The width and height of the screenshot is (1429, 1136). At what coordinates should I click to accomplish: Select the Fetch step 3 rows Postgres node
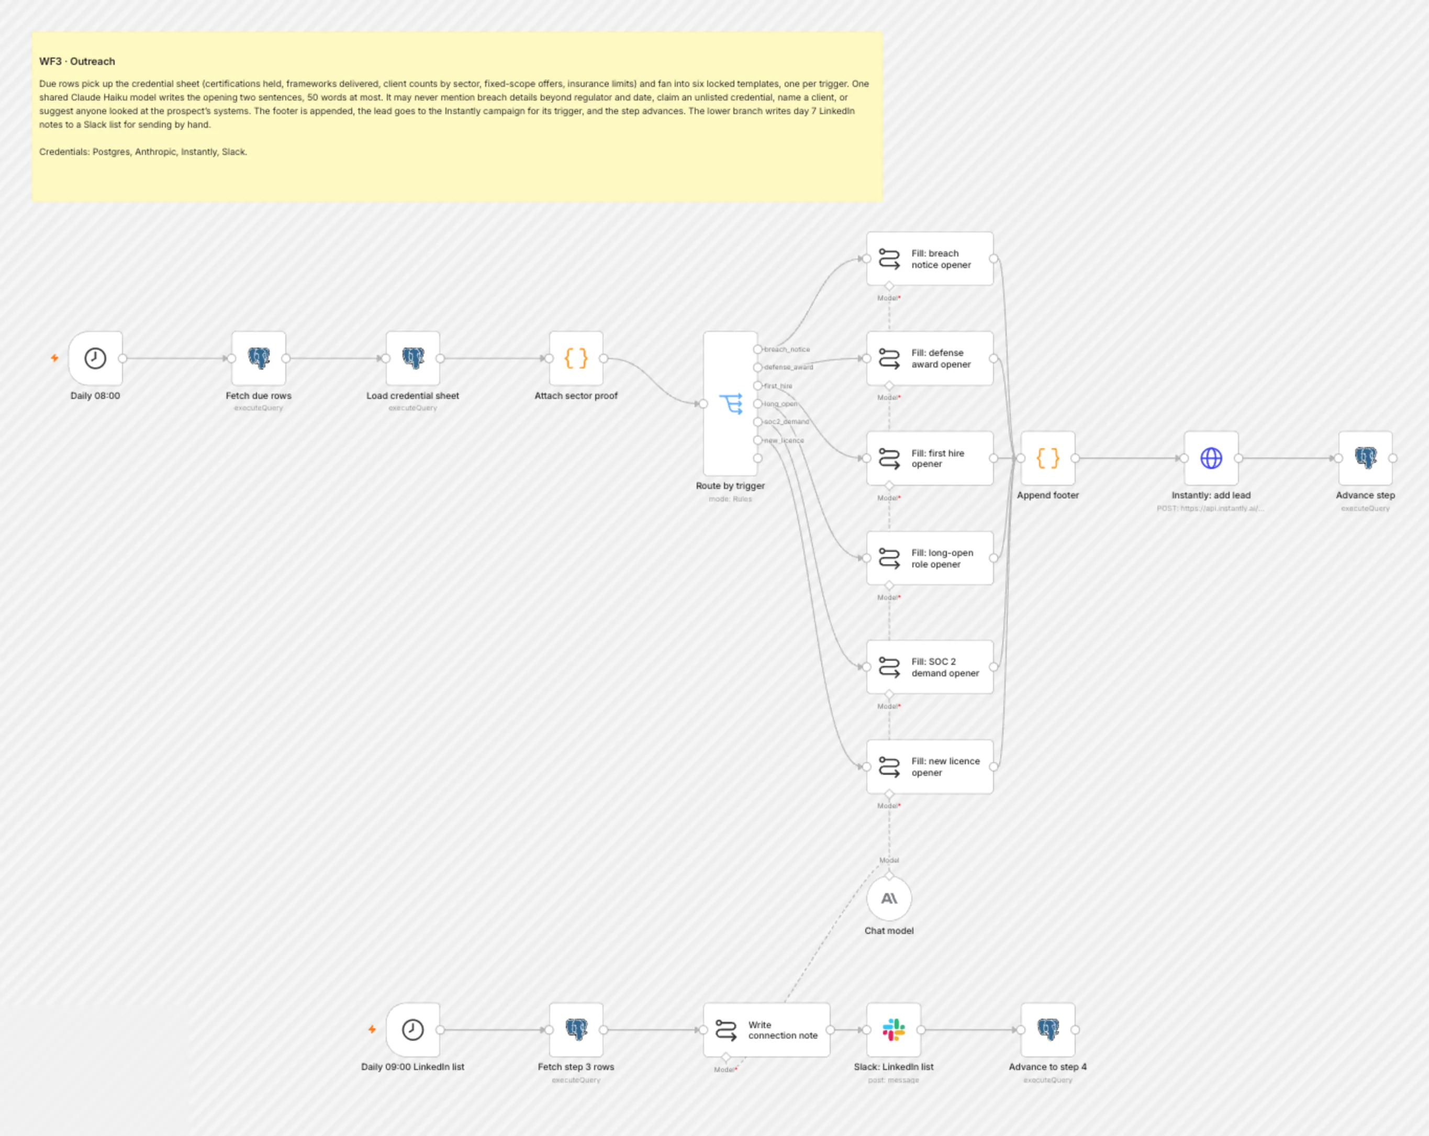(576, 1029)
